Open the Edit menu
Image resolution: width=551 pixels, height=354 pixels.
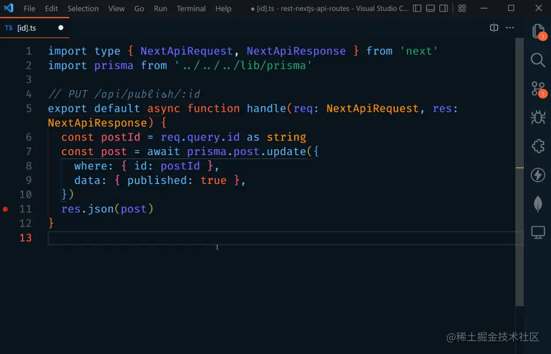coord(52,9)
